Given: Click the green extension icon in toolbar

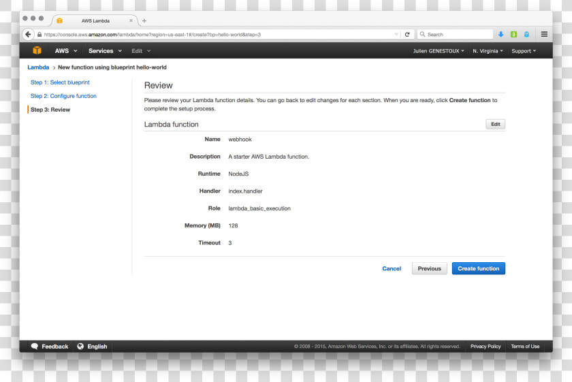Looking at the screenshot, I should click(x=513, y=34).
